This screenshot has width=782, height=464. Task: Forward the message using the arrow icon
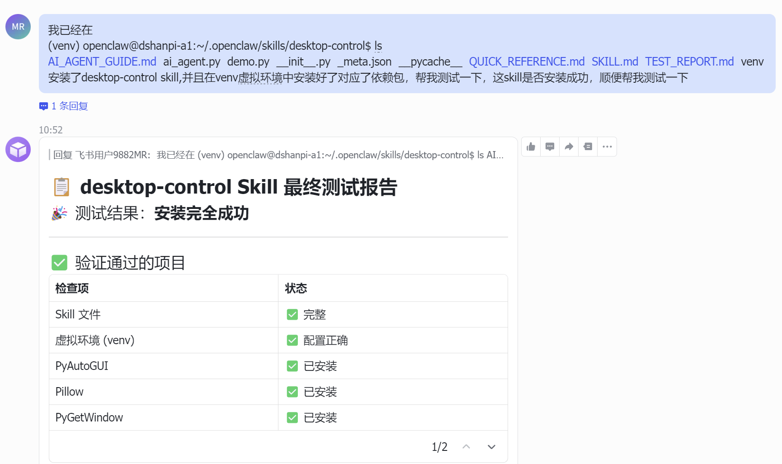[x=569, y=147]
